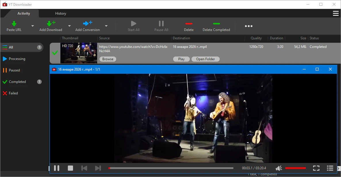Screen dimensions: 341x177
Task: Click the Add Download icon
Action: pyautogui.click(x=51, y=24)
